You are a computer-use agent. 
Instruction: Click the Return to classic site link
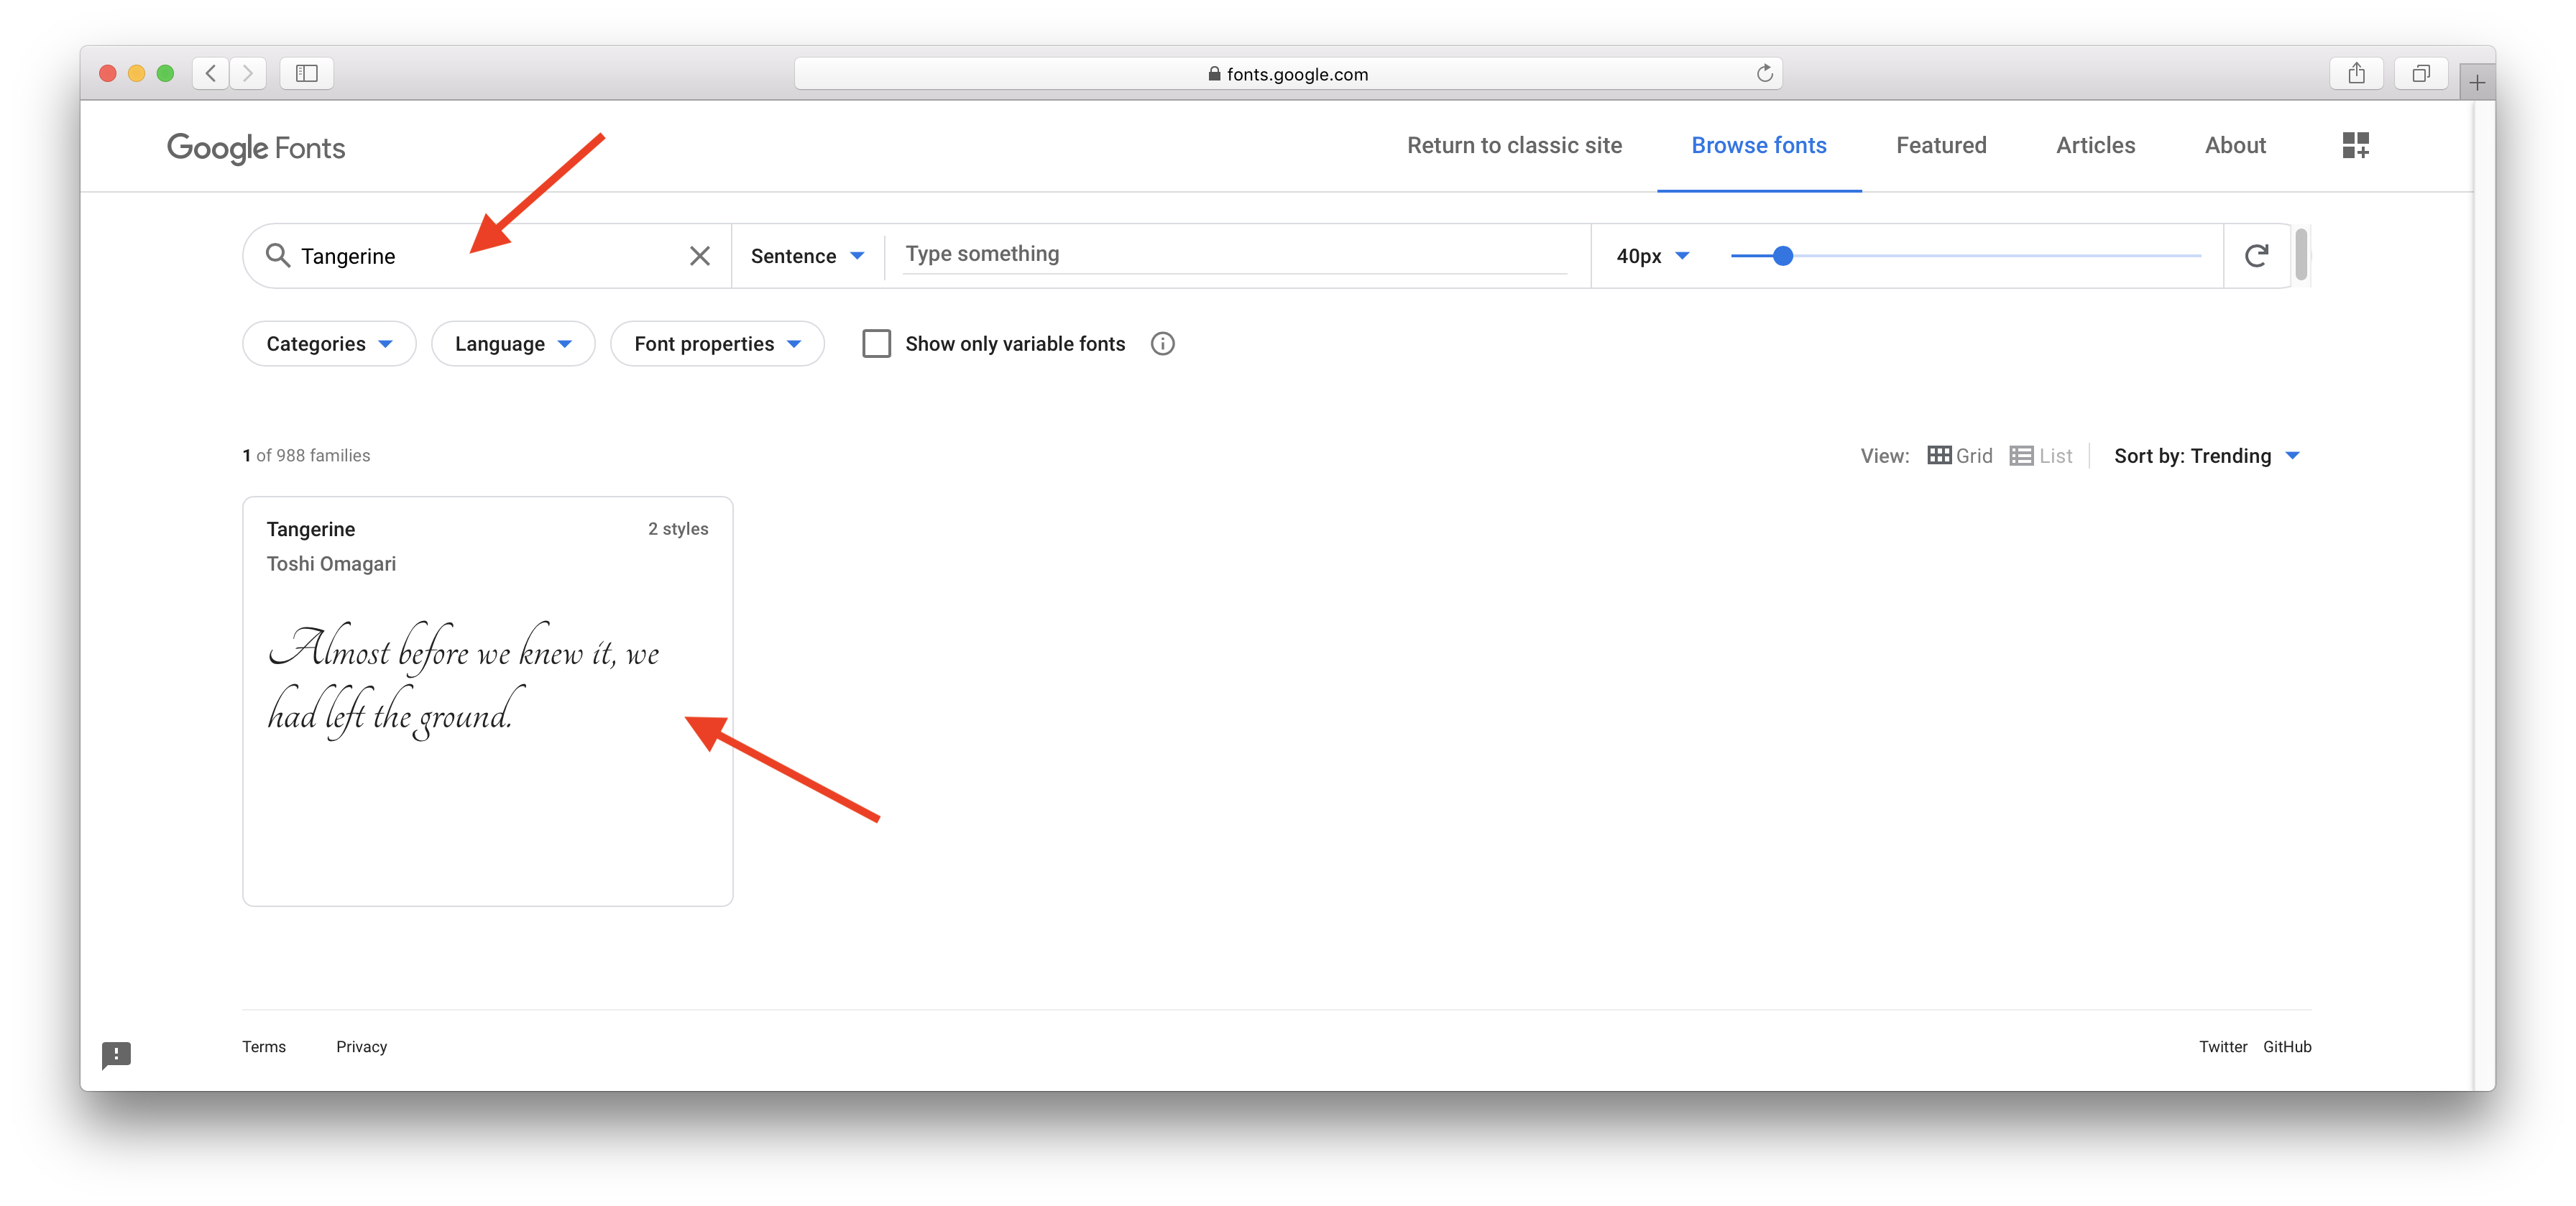[1513, 144]
